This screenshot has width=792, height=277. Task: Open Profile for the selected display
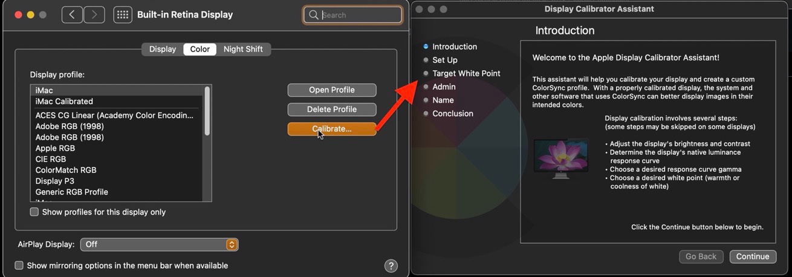coord(332,90)
